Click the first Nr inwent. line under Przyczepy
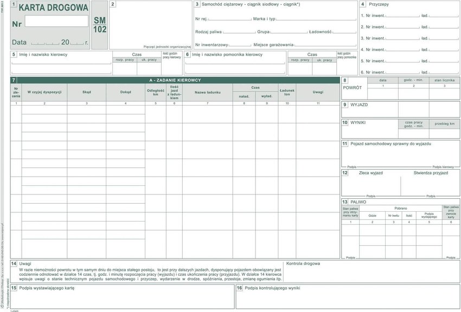Image resolution: width=461 pixels, height=312 pixels. 402,16
